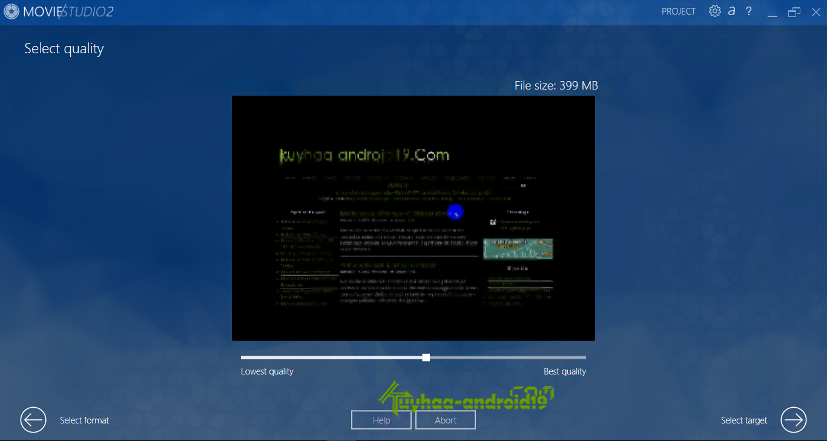Click the Lowest quality label

pyautogui.click(x=267, y=371)
